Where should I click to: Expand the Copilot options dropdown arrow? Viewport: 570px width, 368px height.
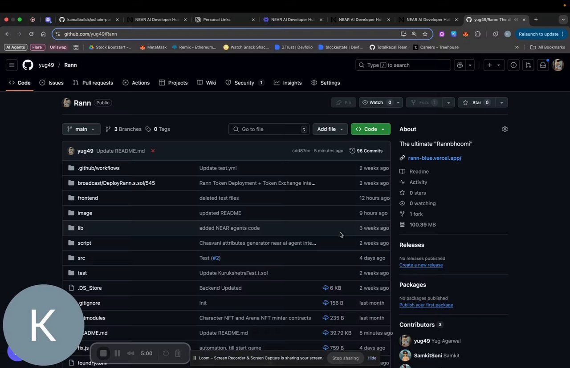pos(470,65)
